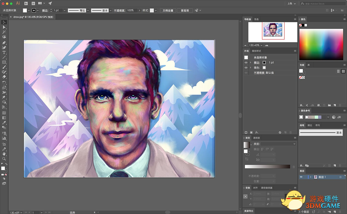Screen dimensions: 347x214
Task: Open the stroke weight 1 pt dropdown
Action: click(65, 10)
